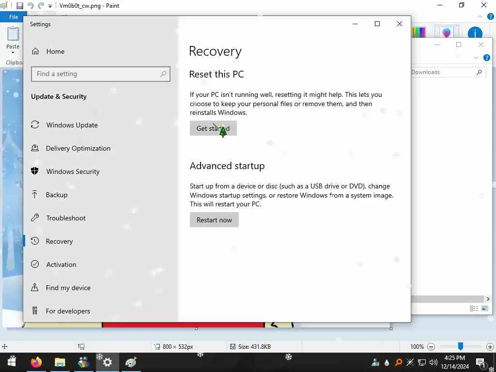
Task: Open the network tray icon
Action: click(x=422, y=362)
